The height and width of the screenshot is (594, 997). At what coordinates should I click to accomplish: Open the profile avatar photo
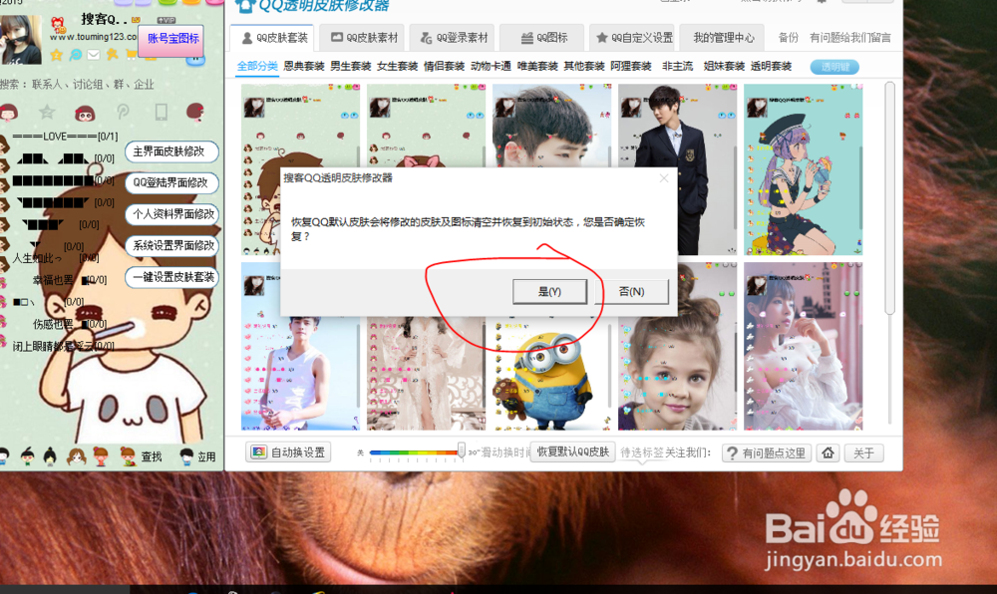pos(21,40)
